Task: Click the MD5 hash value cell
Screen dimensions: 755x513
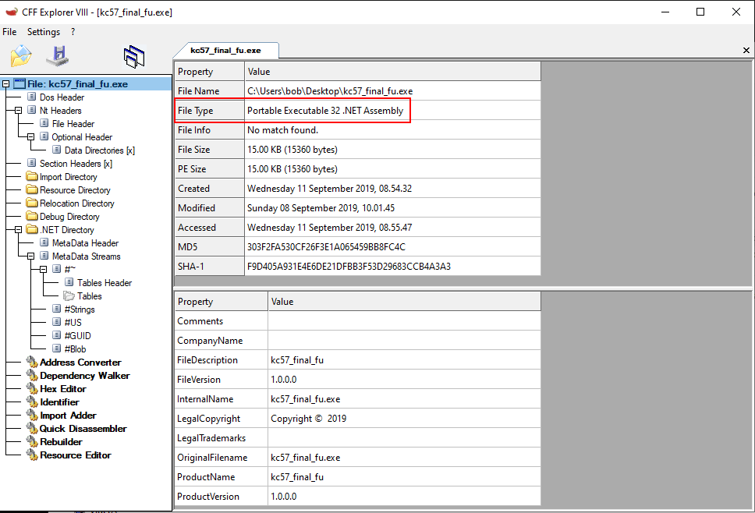Action: click(392, 247)
